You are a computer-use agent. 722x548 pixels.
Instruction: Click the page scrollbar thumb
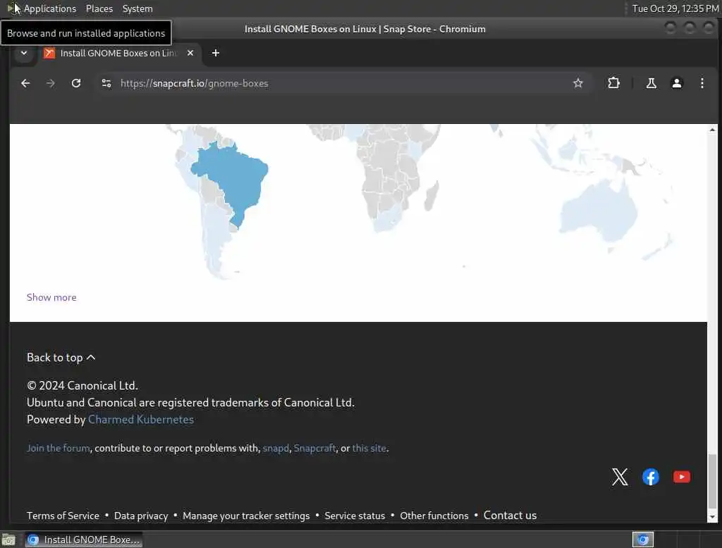pyautogui.click(x=712, y=480)
